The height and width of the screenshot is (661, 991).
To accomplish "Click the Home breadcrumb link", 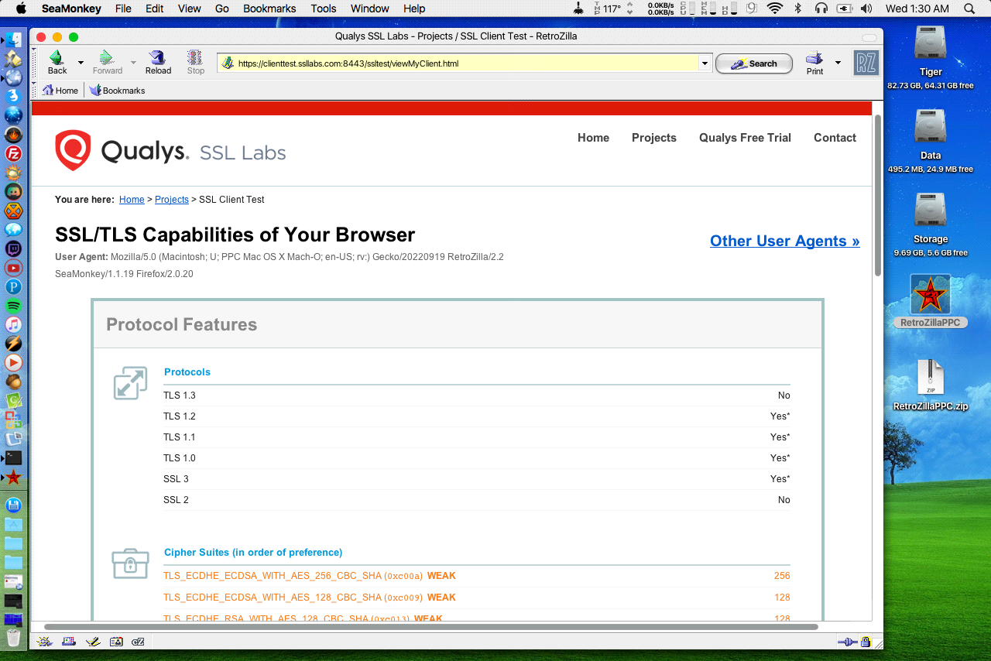I will (x=132, y=200).
